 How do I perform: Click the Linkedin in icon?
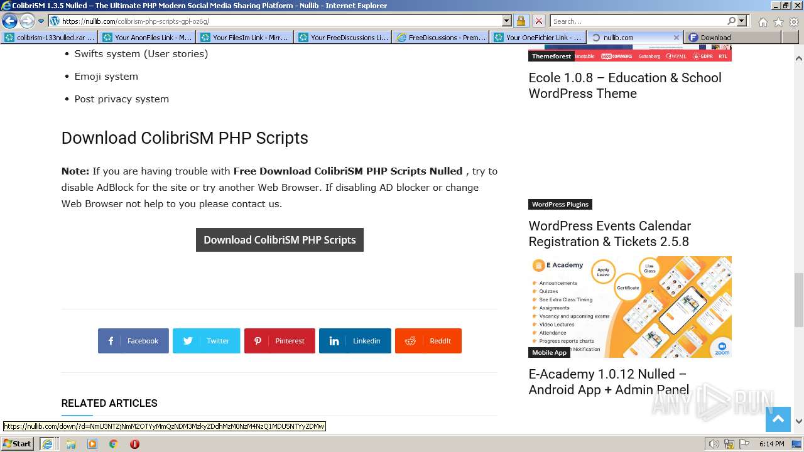coord(334,341)
